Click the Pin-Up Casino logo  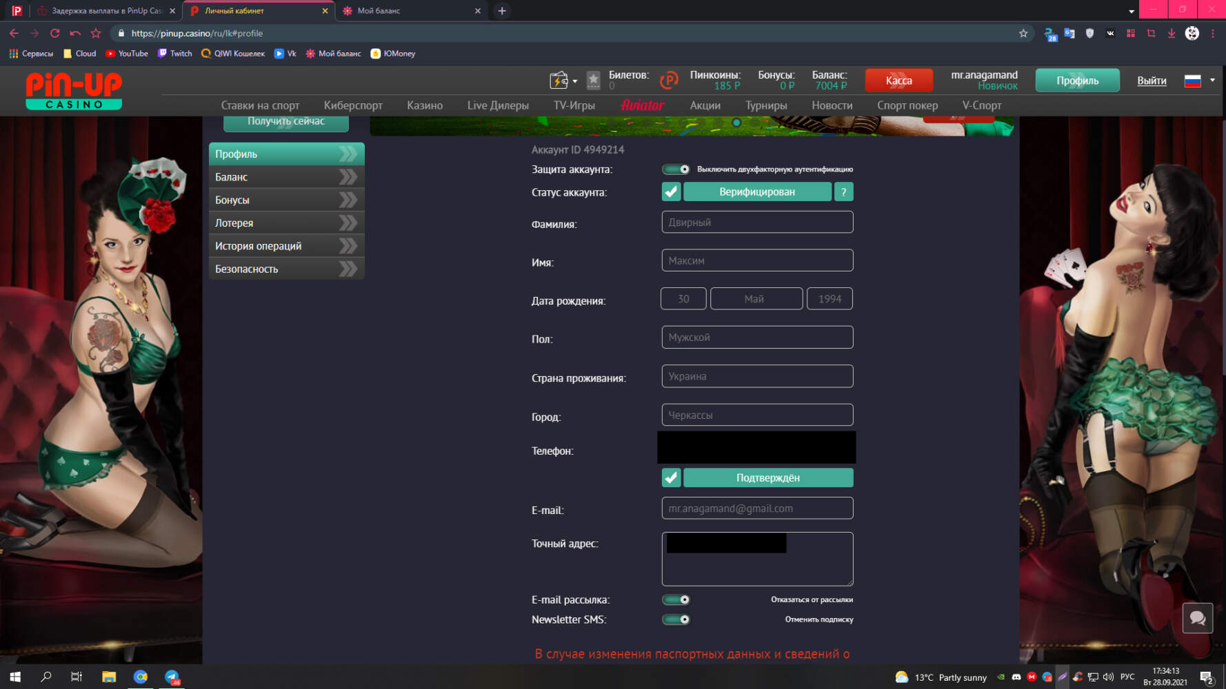tap(74, 91)
